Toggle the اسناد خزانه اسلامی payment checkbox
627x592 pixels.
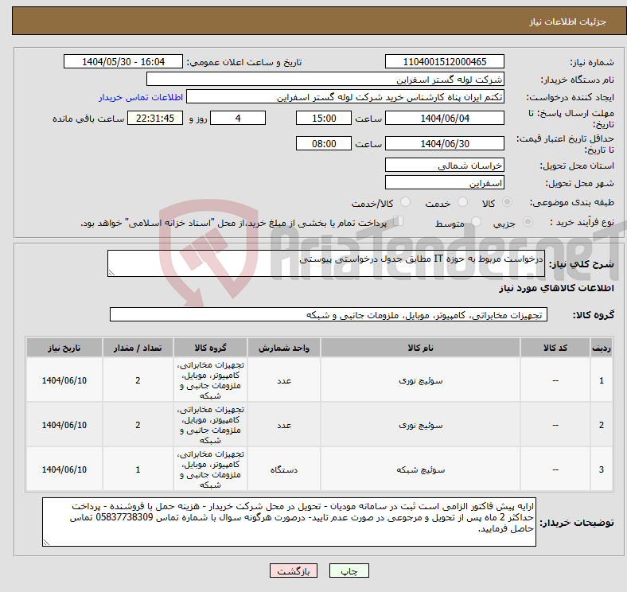[399, 220]
